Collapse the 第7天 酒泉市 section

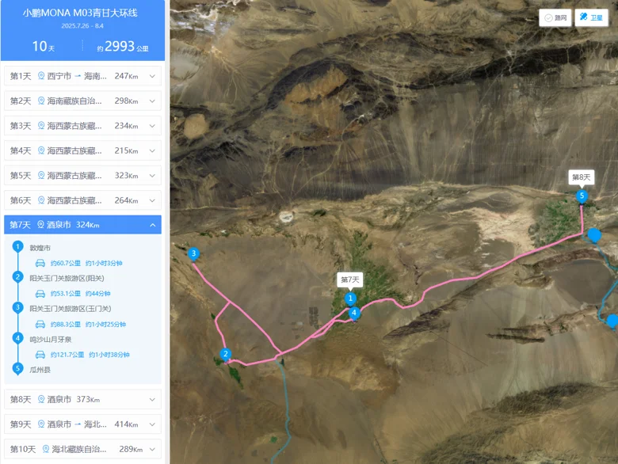[x=153, y=225]
